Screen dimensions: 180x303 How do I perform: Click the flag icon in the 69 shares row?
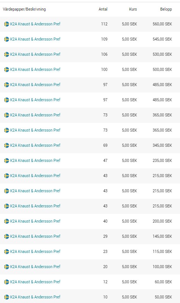click(x=6, y=146)
